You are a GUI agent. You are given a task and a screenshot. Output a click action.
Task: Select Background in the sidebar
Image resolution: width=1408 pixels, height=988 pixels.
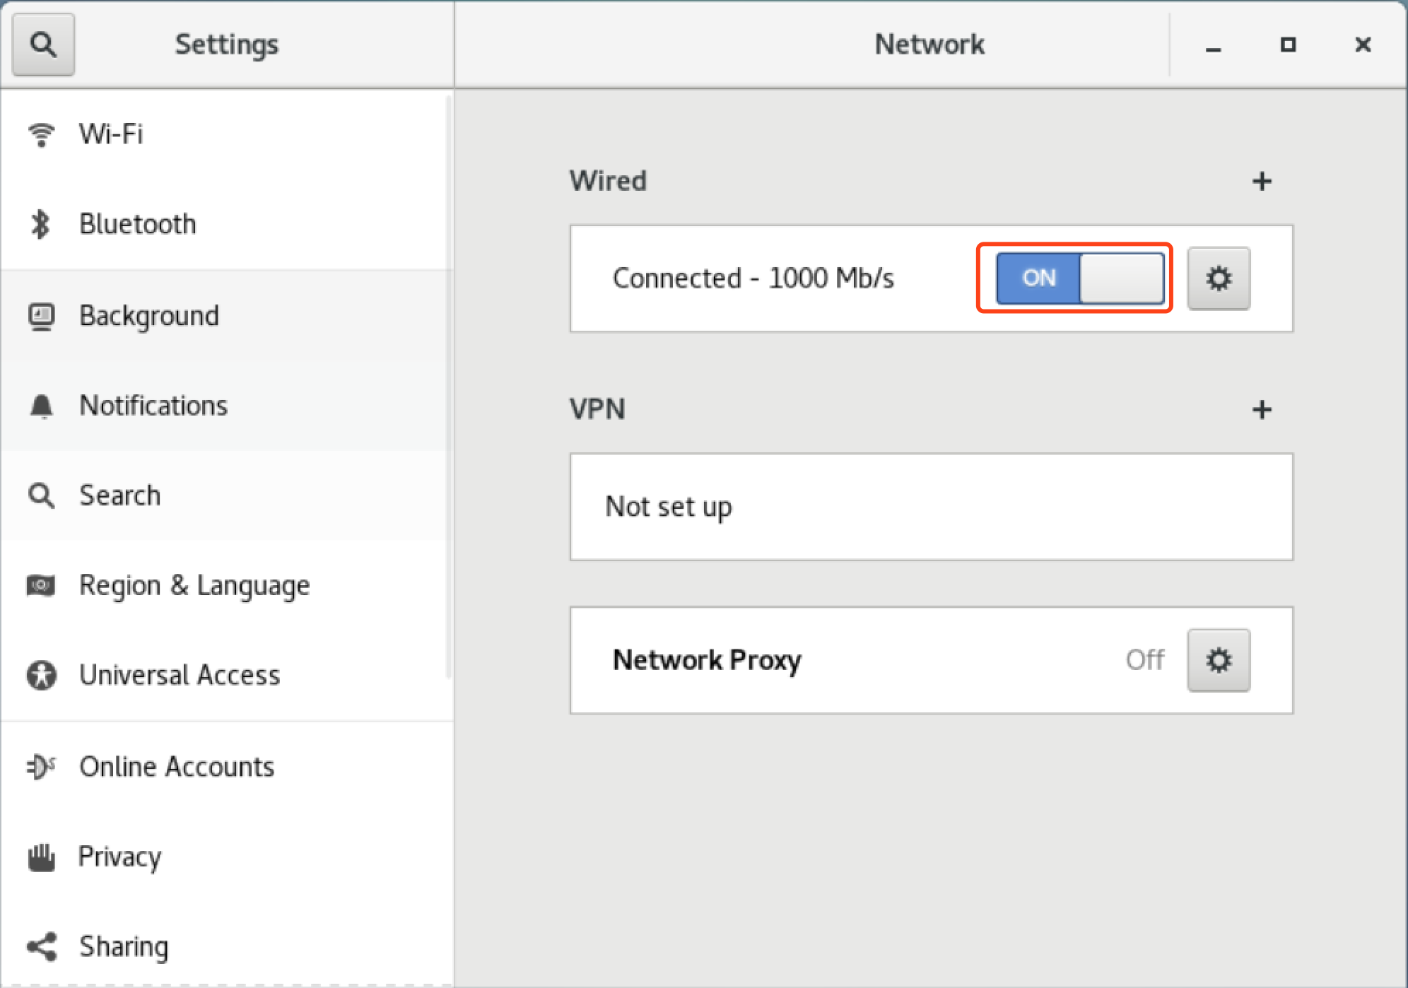[226, 316]
